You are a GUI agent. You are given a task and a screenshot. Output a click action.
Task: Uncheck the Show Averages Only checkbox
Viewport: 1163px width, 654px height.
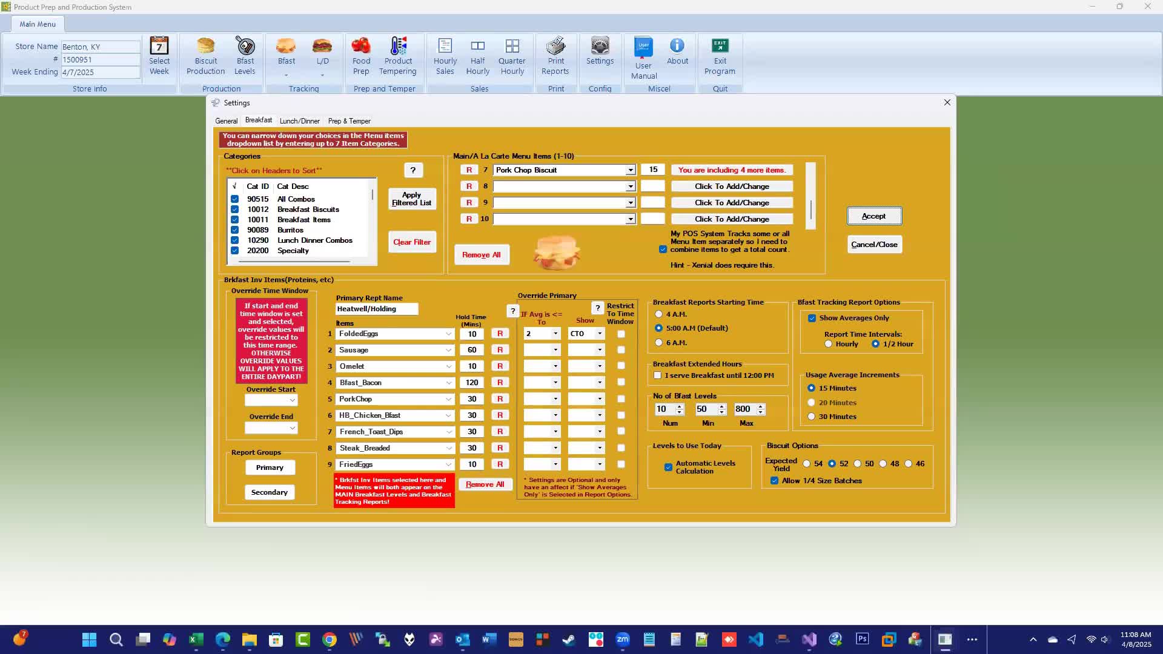tap(812, 318)
